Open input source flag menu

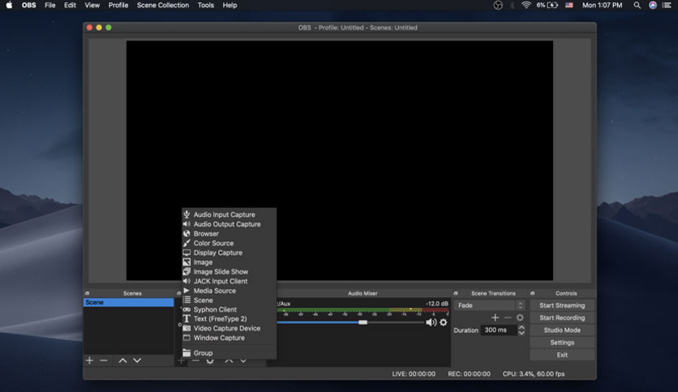tap(569, 5)
